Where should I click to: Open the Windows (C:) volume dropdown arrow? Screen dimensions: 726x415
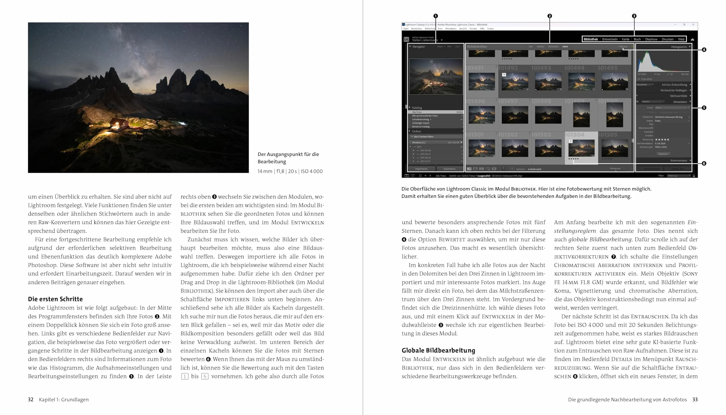point(461,142)
